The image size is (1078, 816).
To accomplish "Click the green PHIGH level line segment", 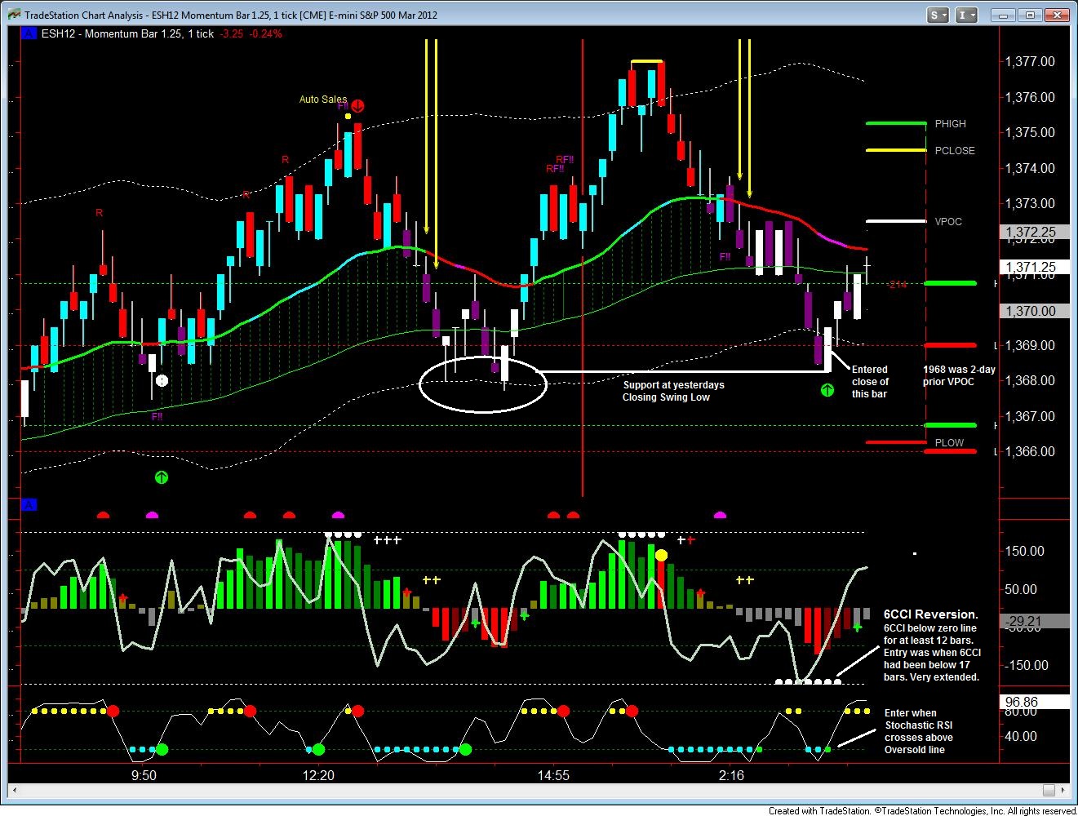I will (x=896, y=123).
